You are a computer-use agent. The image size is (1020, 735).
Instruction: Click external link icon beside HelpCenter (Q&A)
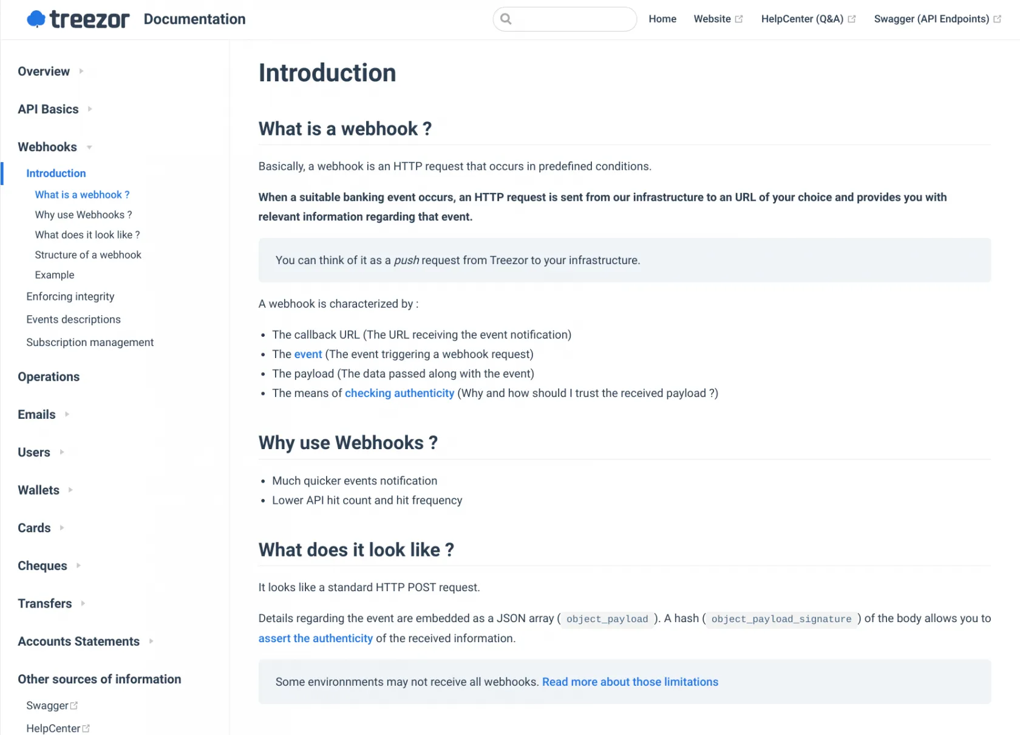coord(852,19)
